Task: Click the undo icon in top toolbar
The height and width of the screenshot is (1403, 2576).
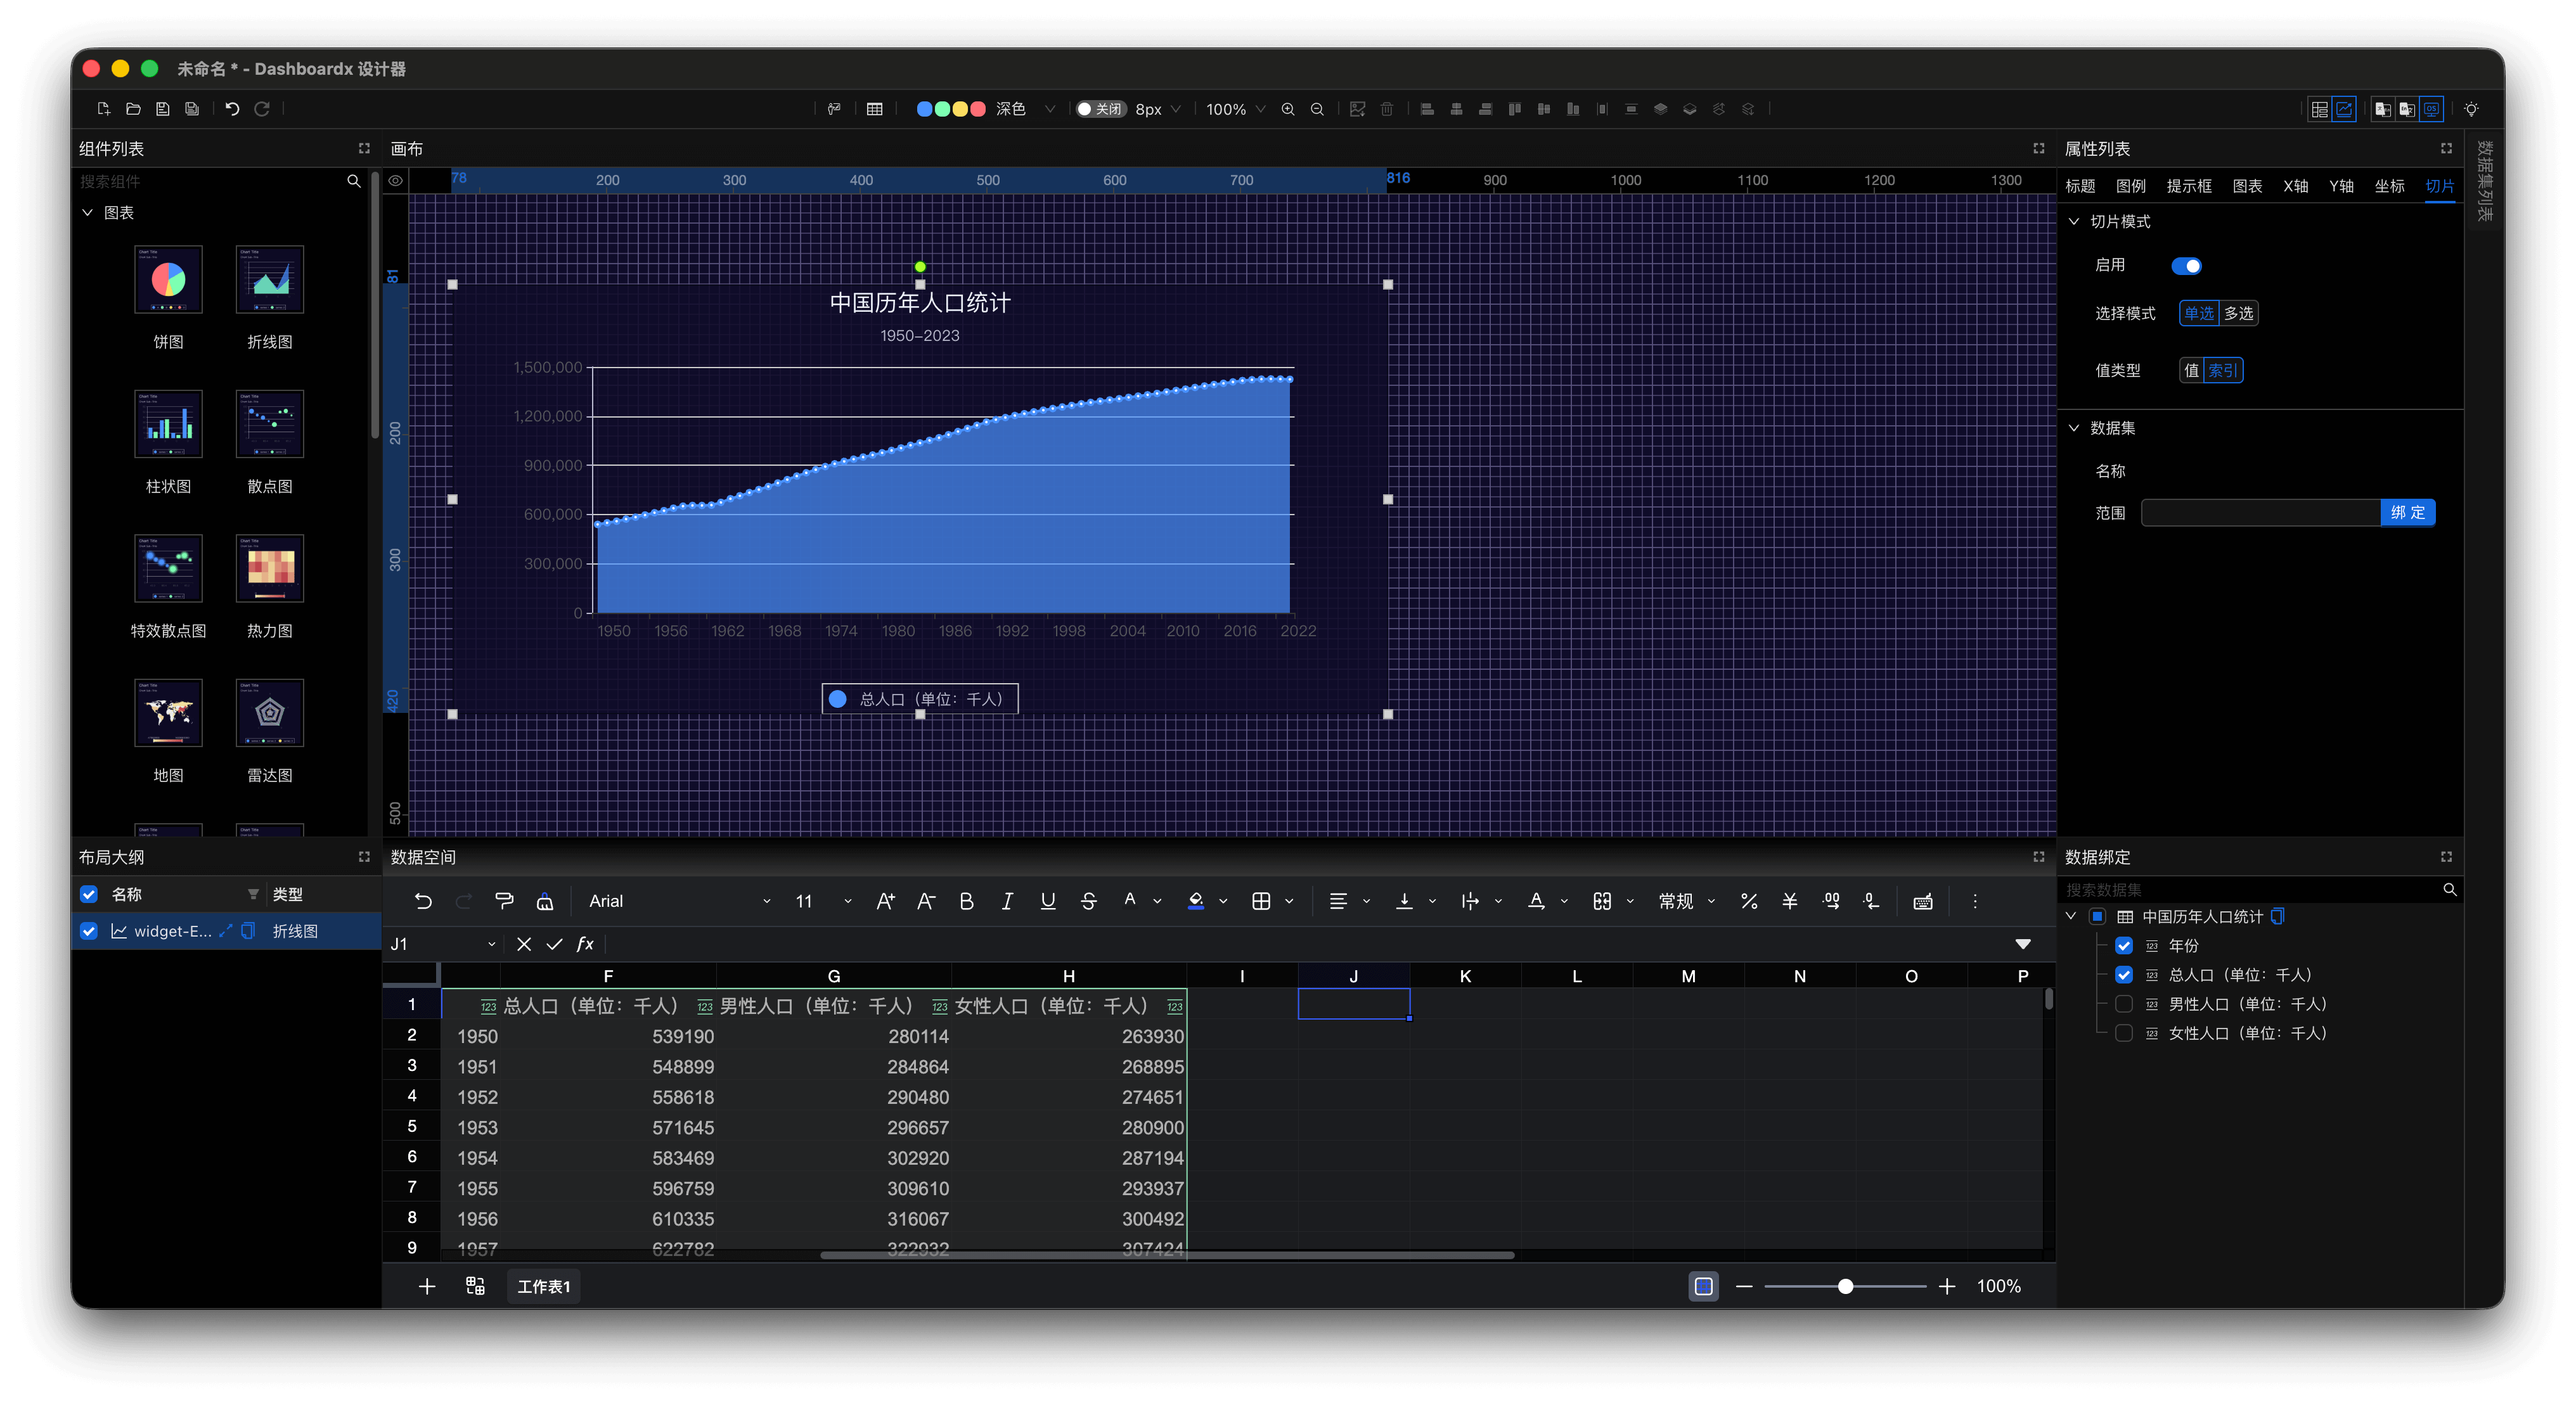Action: point(232,109)
